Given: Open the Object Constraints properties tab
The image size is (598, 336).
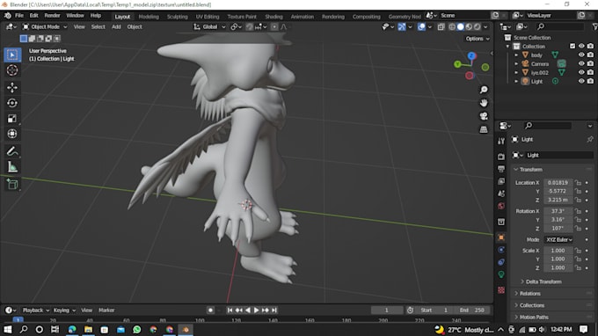Looking at the screenshot, I should (x=501, y=262).
